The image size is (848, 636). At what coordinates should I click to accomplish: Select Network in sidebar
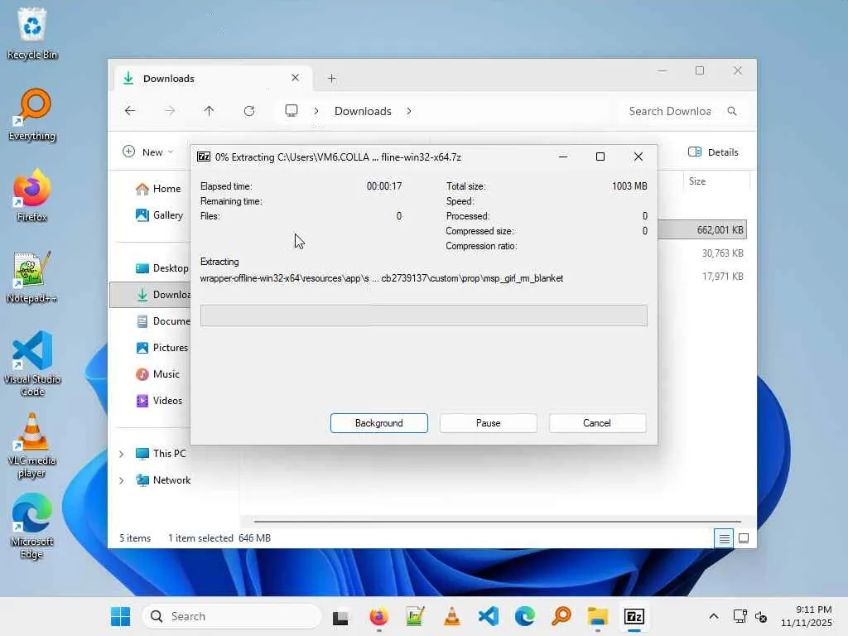[163, 480]
